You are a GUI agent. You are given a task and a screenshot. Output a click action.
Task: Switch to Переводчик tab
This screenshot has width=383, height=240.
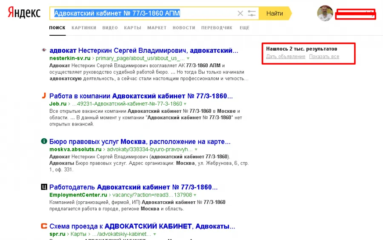pos(217,28)
